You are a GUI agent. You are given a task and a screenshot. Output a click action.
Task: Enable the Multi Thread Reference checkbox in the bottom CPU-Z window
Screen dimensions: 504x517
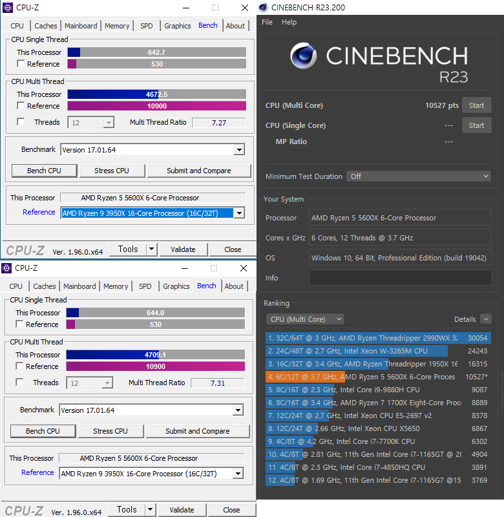click(x=19, y=366)
